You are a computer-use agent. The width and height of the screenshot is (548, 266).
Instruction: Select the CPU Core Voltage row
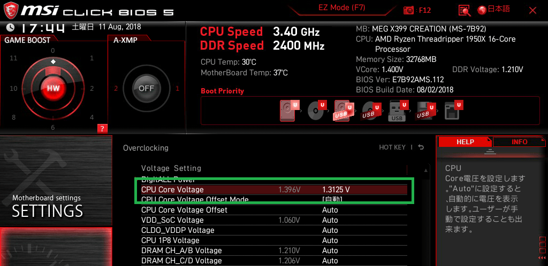point(274,190)
